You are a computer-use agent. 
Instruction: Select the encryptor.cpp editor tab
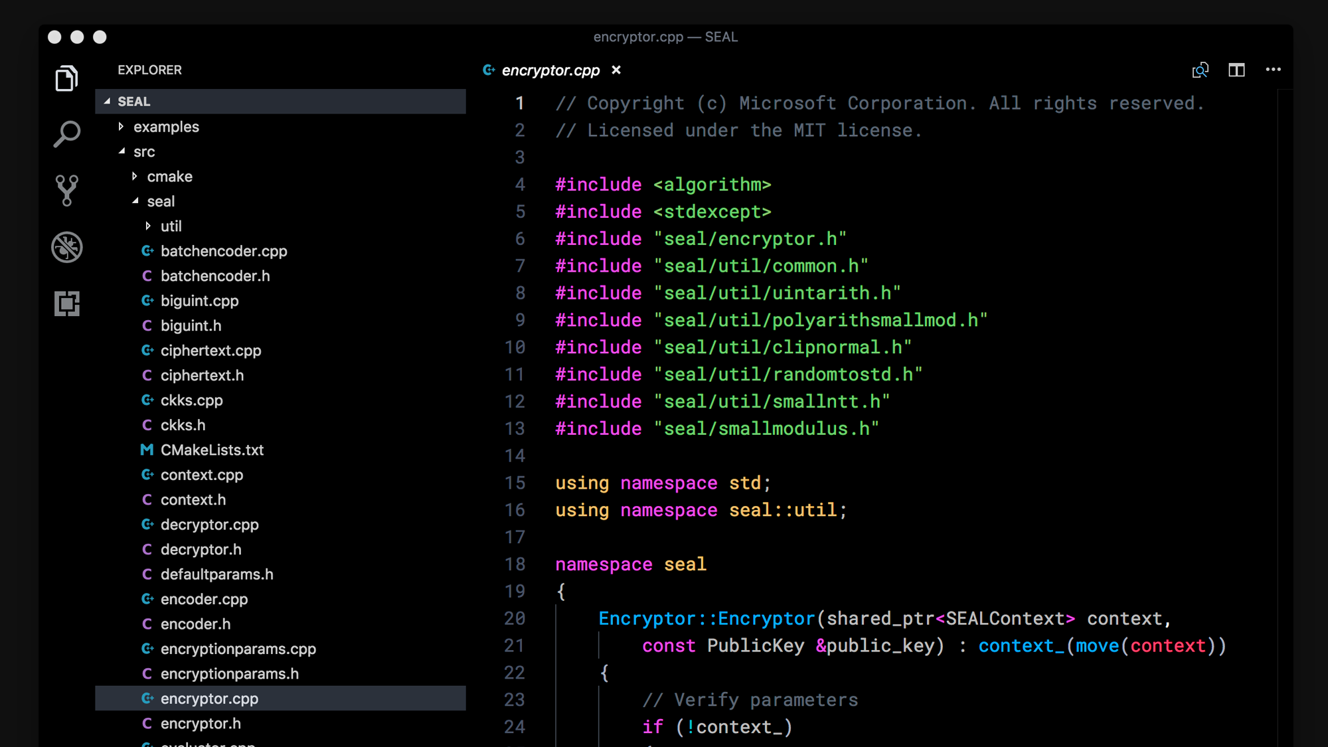(551, 70)
